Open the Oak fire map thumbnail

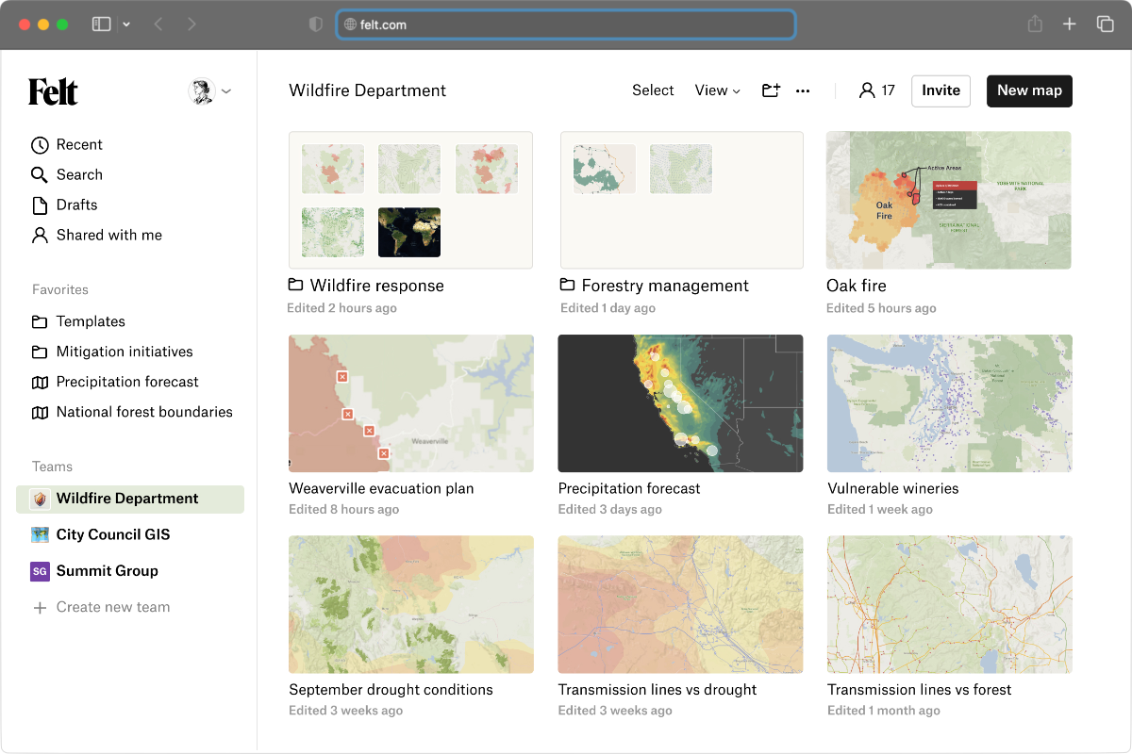click(949, 200)
